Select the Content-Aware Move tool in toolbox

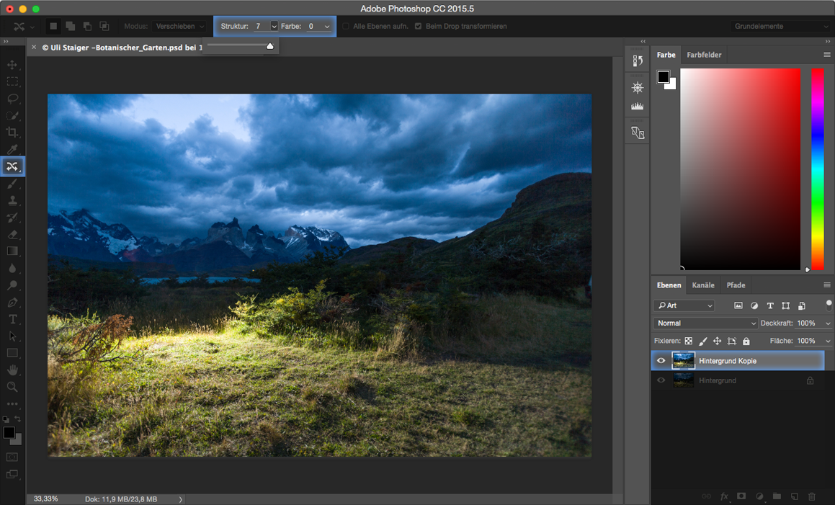pyautogui.click(x=12, y=166)
